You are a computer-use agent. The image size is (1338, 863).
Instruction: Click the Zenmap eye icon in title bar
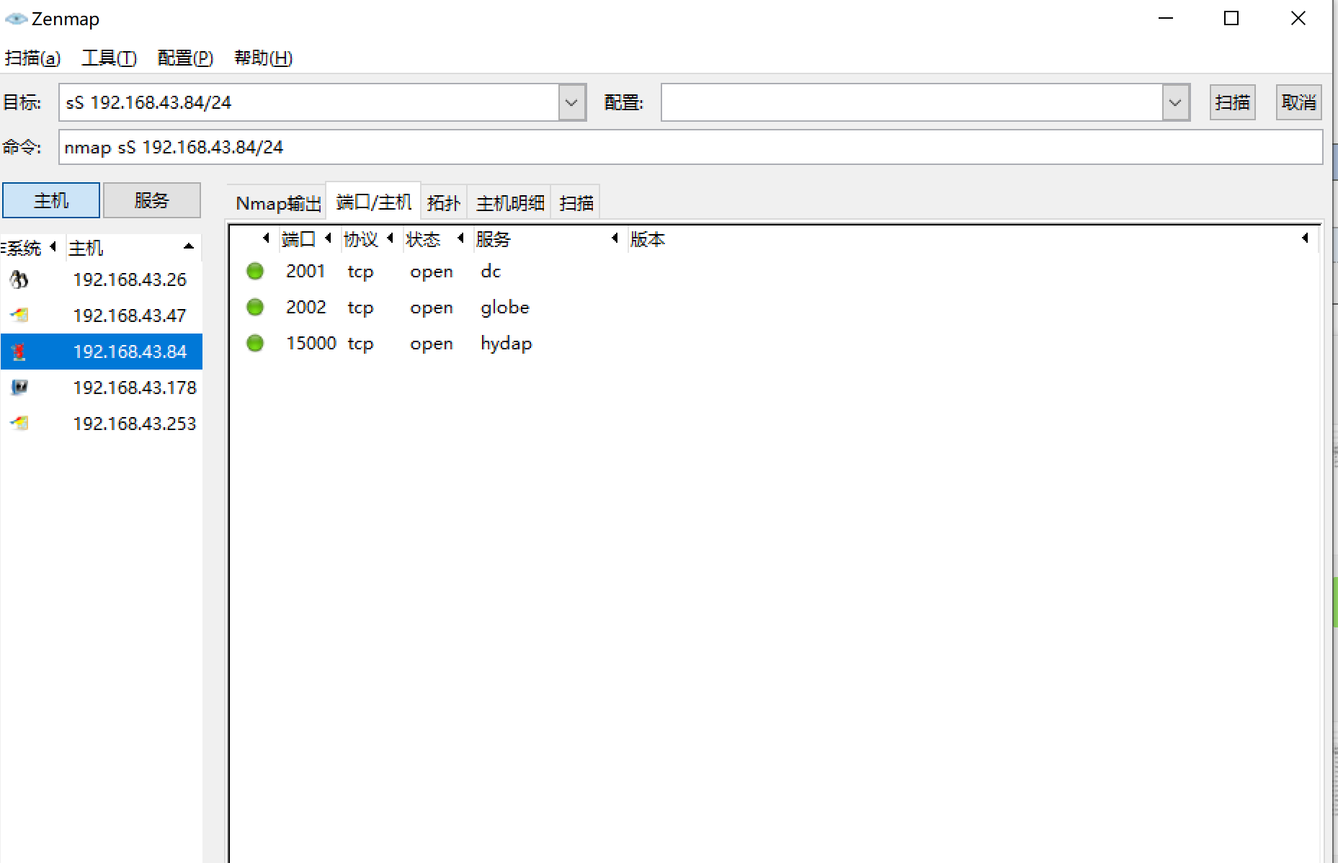tap(16, 19)
